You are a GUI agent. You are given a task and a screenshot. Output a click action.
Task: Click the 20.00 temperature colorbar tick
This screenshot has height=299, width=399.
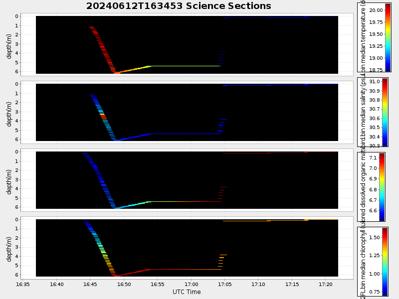[376, 10]
